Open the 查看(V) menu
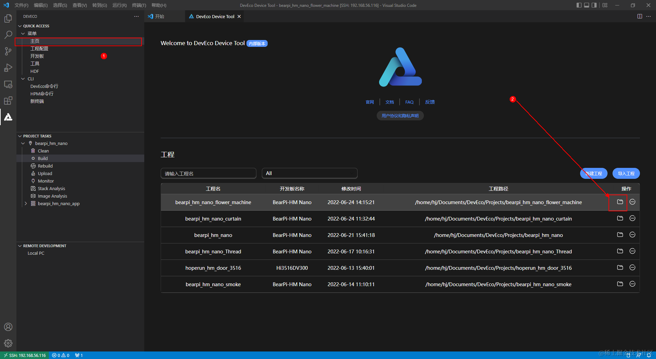Viewport: 656px width, 359px height. (80, 5)
